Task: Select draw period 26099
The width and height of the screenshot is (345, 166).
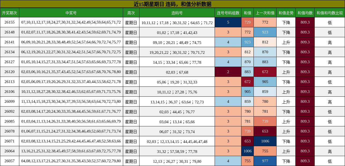Action: [x=10, y=102]
